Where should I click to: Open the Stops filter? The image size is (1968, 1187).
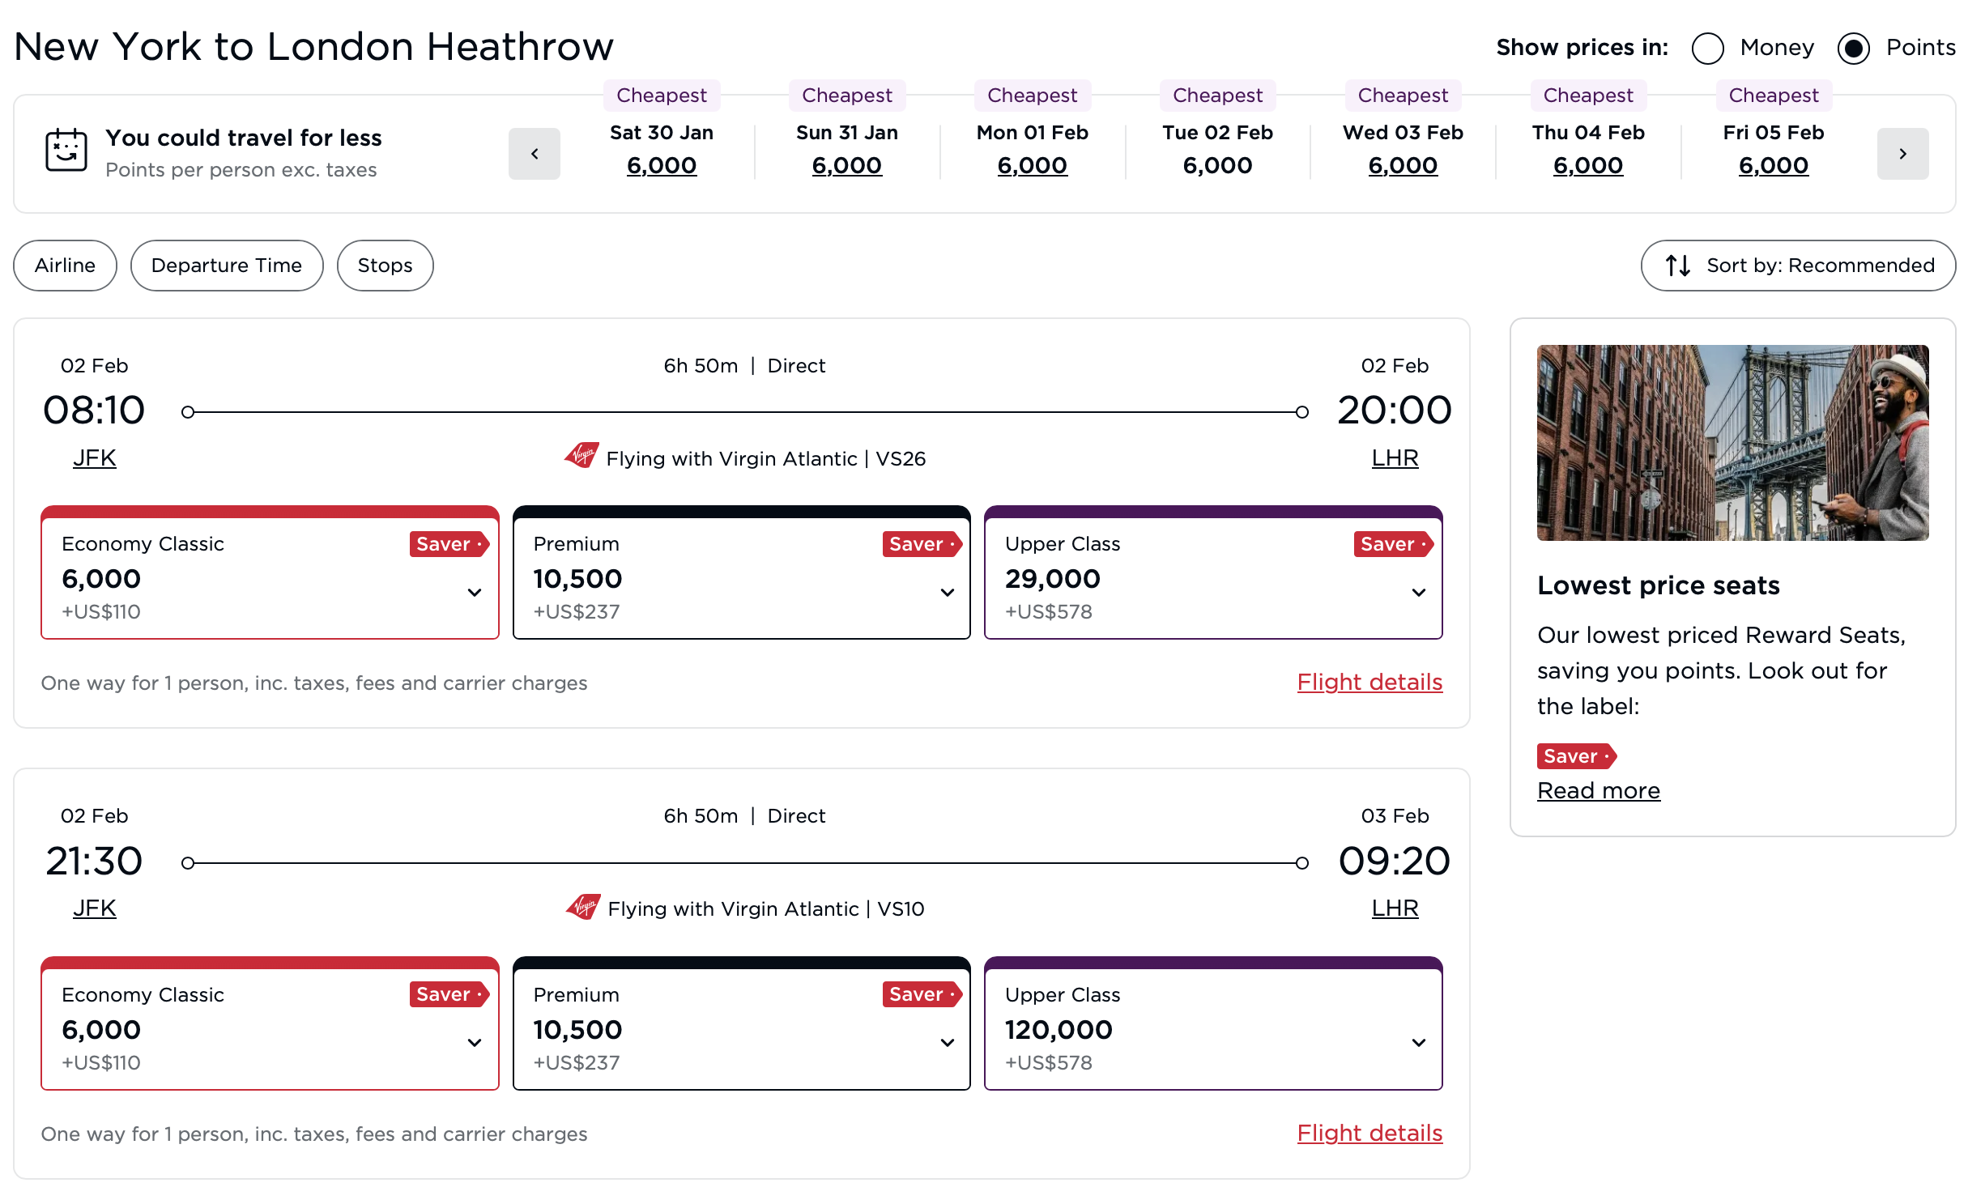point(385,265)
